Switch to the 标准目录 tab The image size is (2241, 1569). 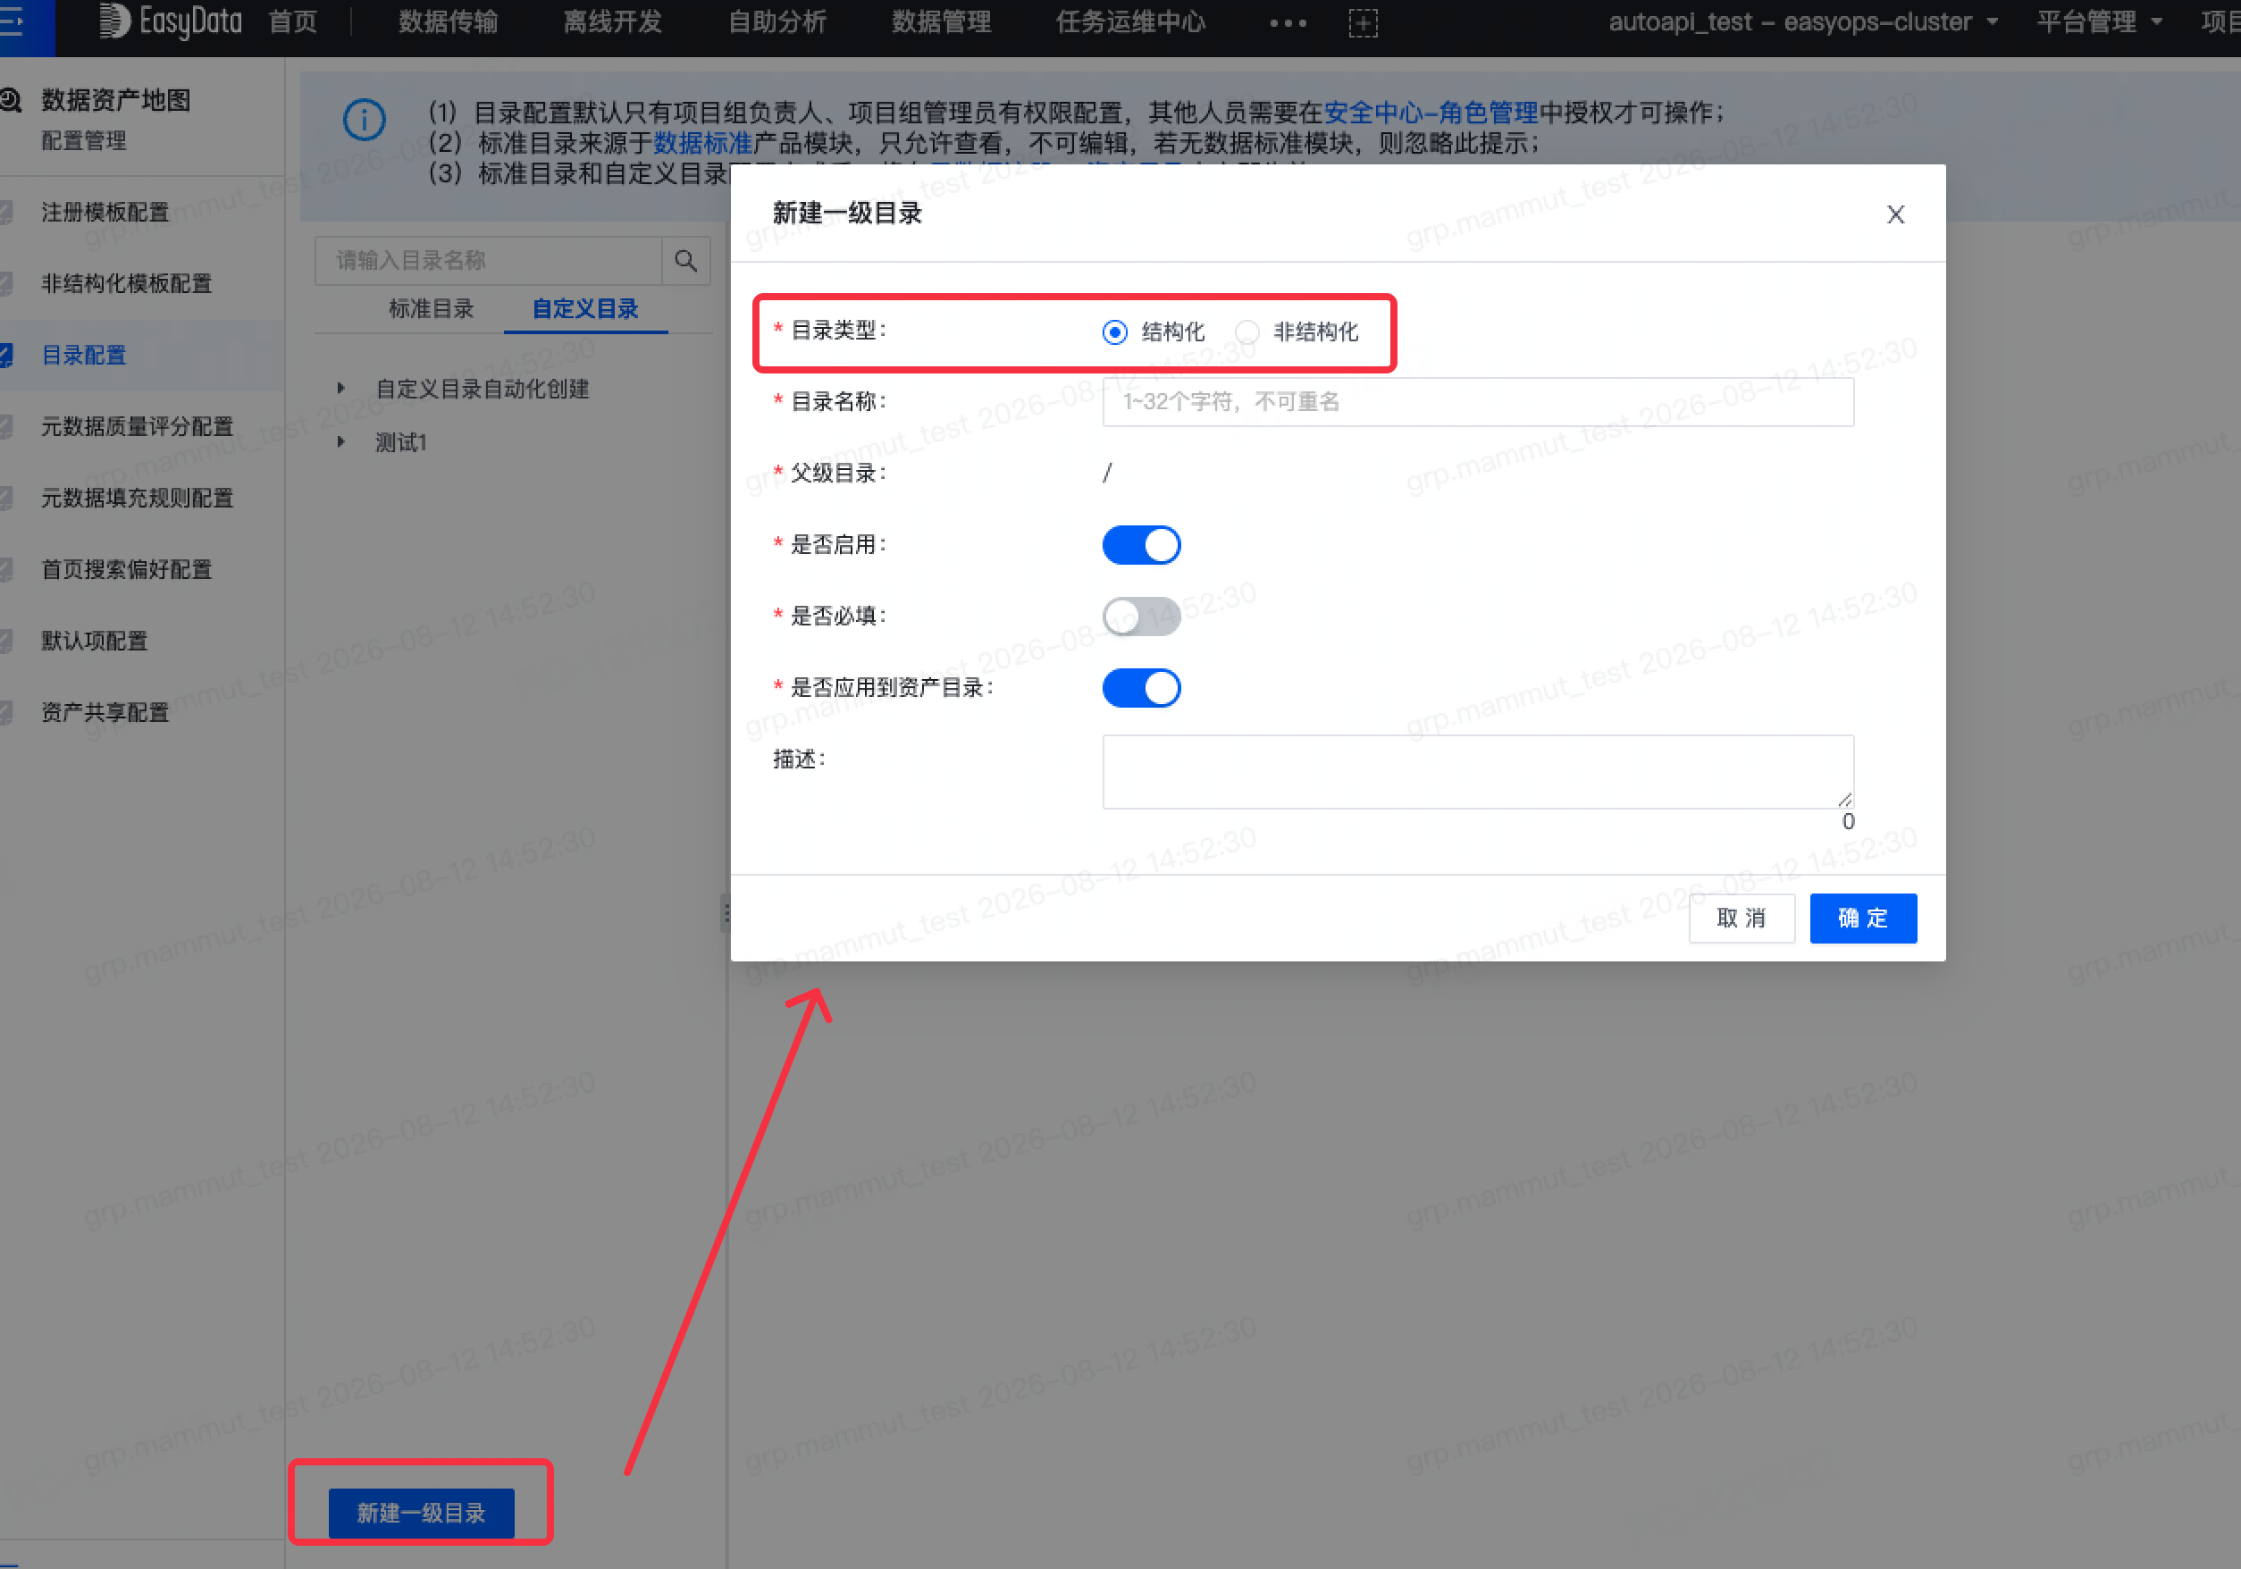(431, 309)
